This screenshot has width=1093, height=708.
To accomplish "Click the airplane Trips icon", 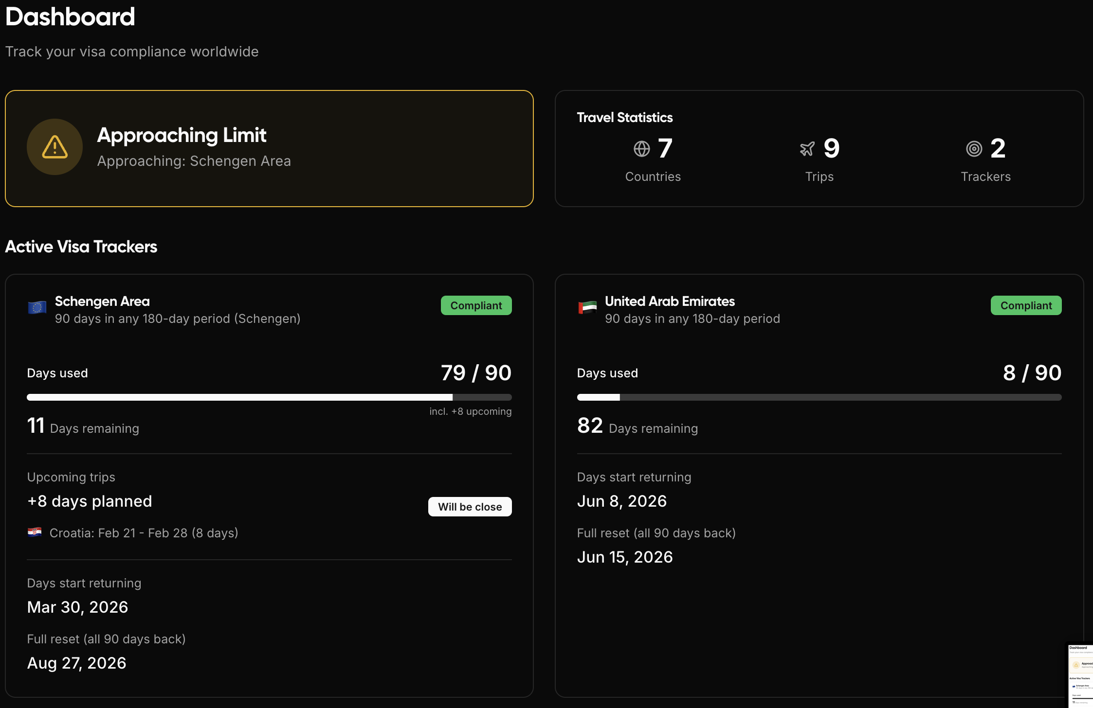I will pyautogui.click(x=807, y=149).
